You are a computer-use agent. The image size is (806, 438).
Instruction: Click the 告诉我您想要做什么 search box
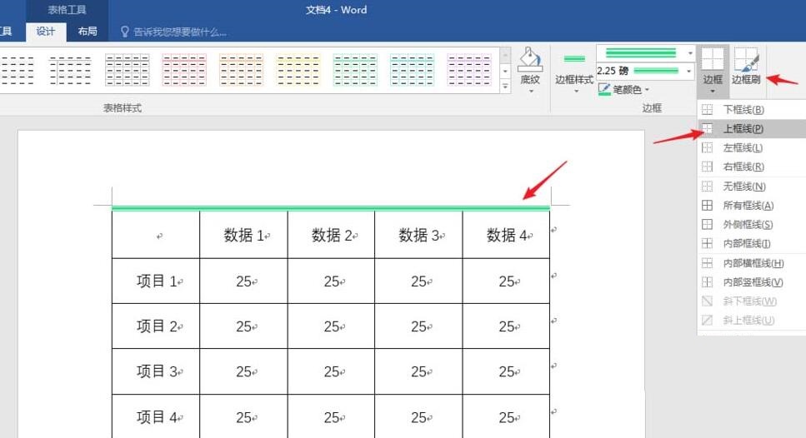(x=173, y=32)
